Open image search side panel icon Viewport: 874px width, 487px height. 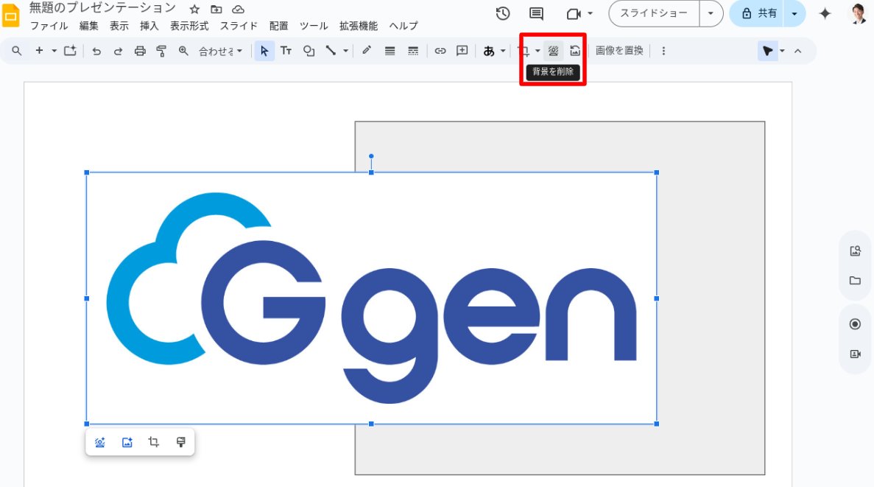855,251
